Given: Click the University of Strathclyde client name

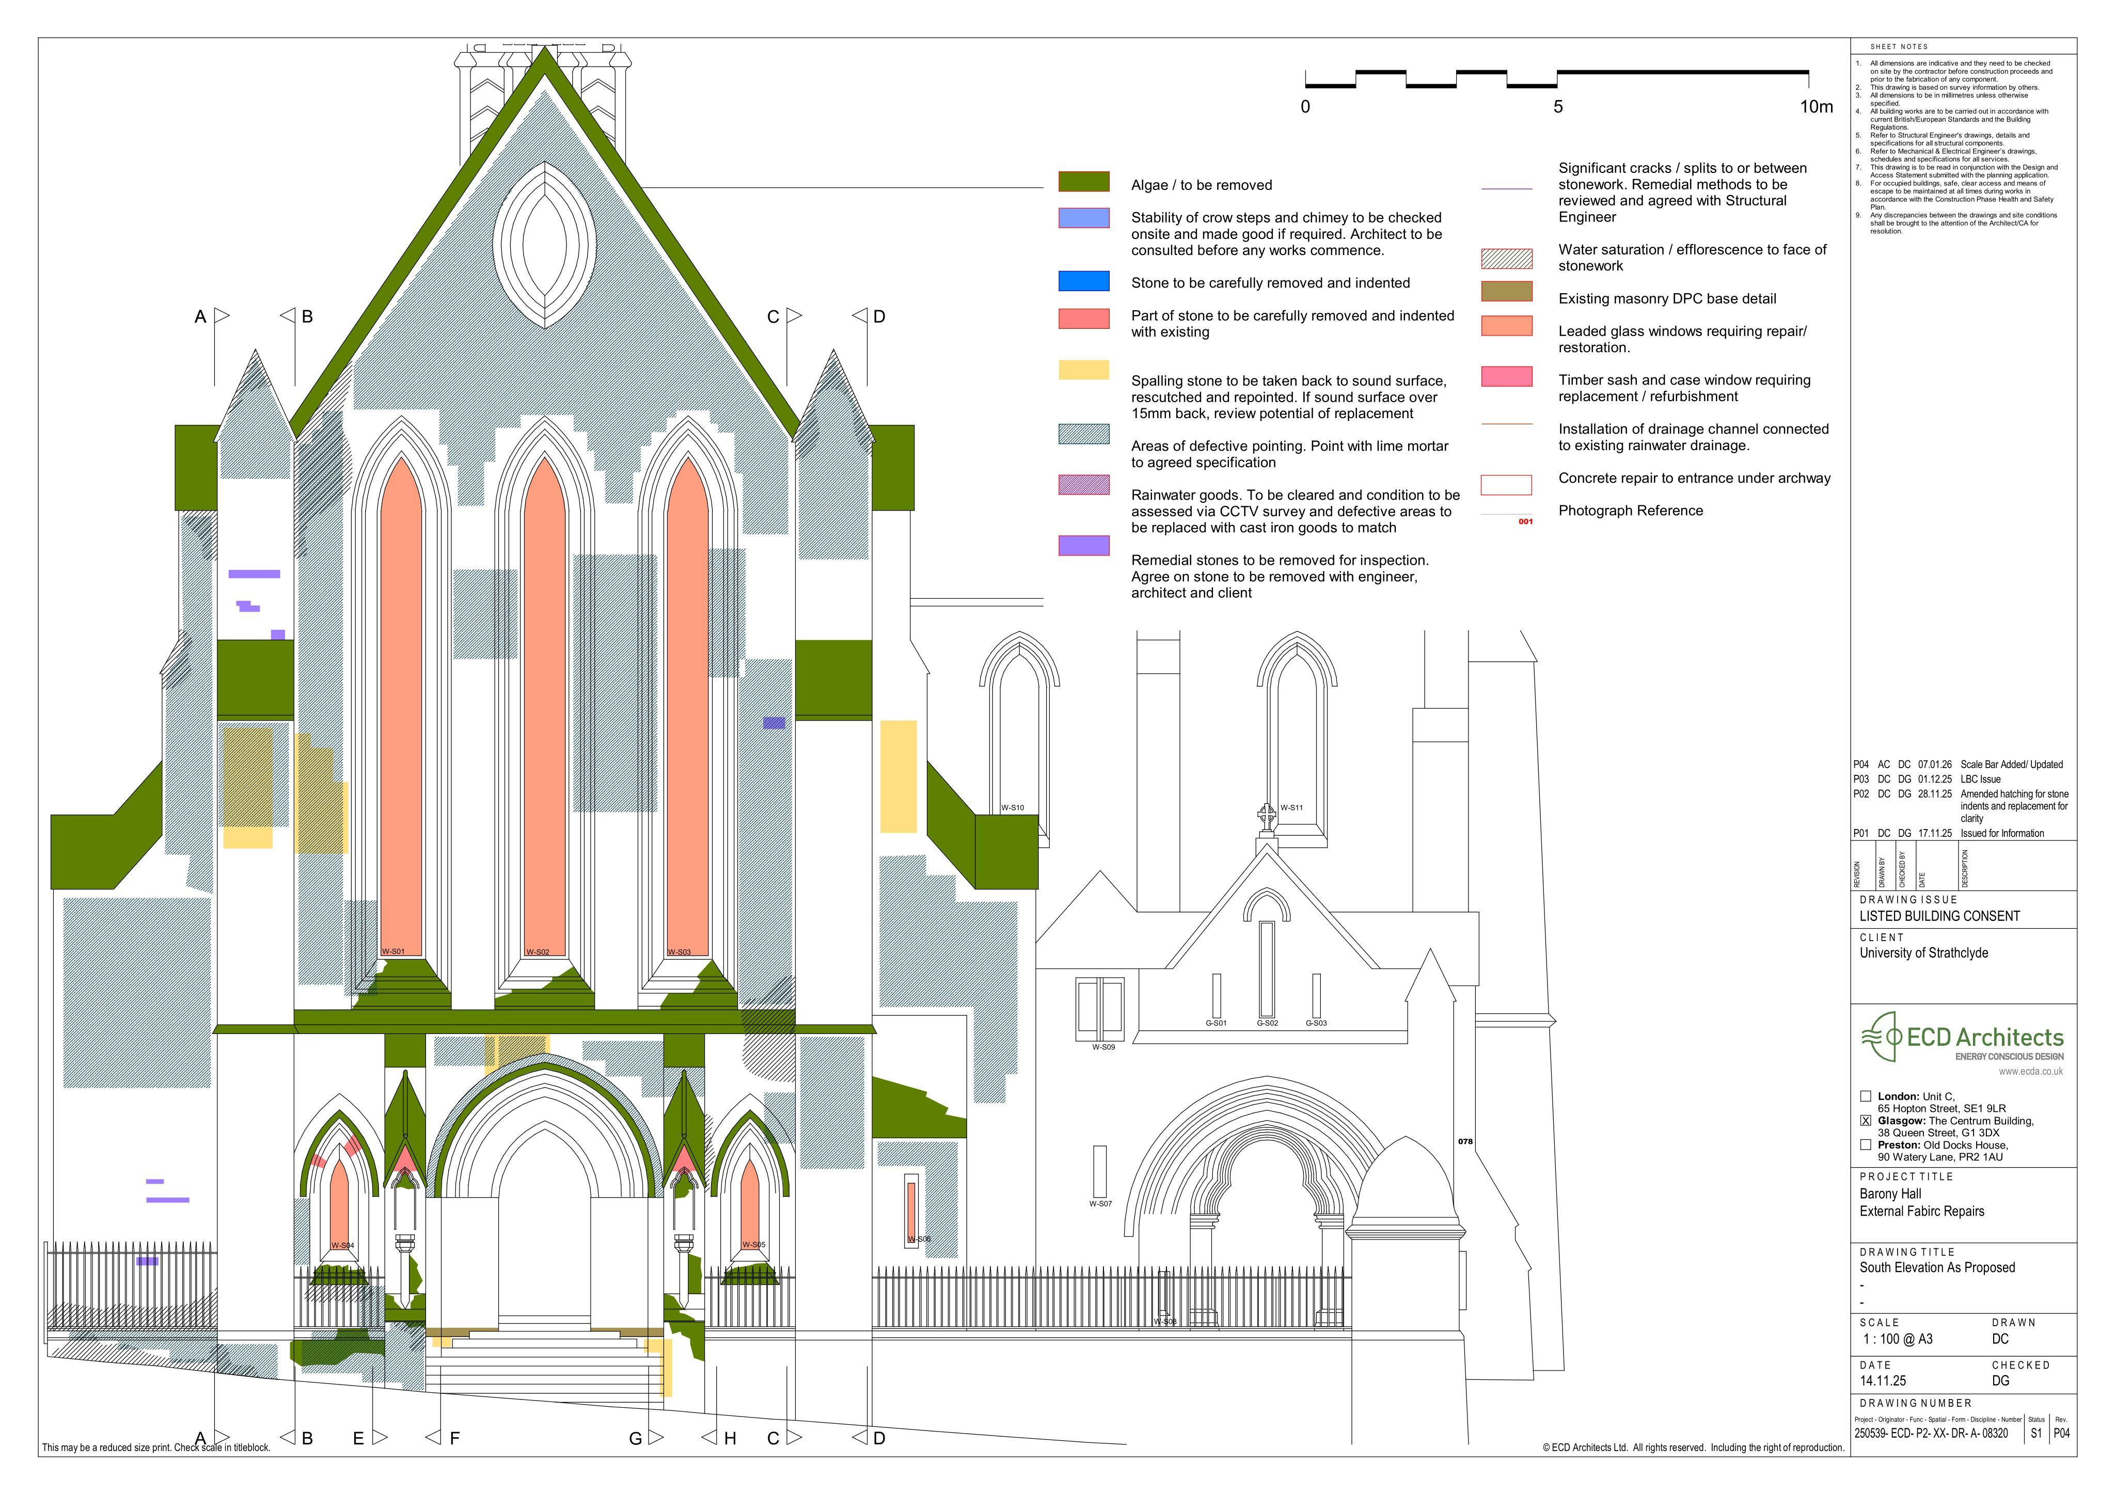Looking at the screenshot, I should [x=1923, y=953].
